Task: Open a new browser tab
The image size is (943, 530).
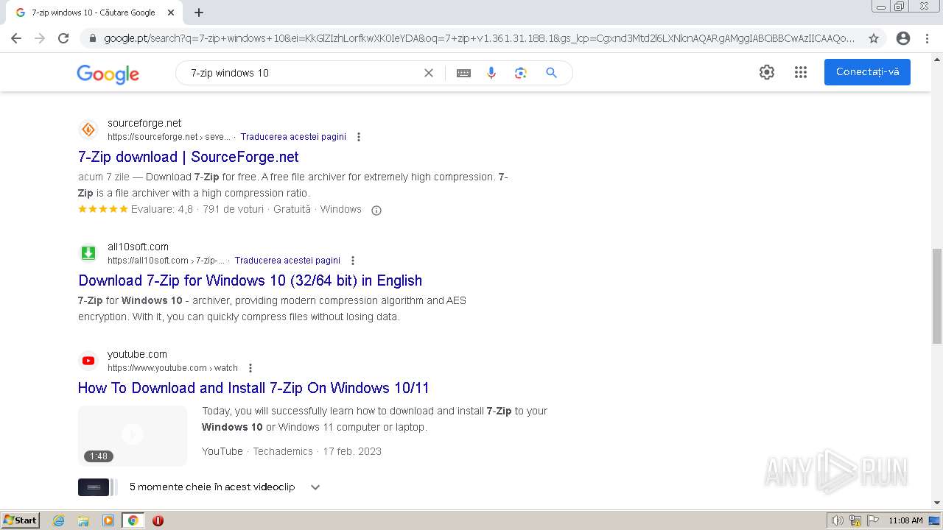Action: (x=199, y=13)
